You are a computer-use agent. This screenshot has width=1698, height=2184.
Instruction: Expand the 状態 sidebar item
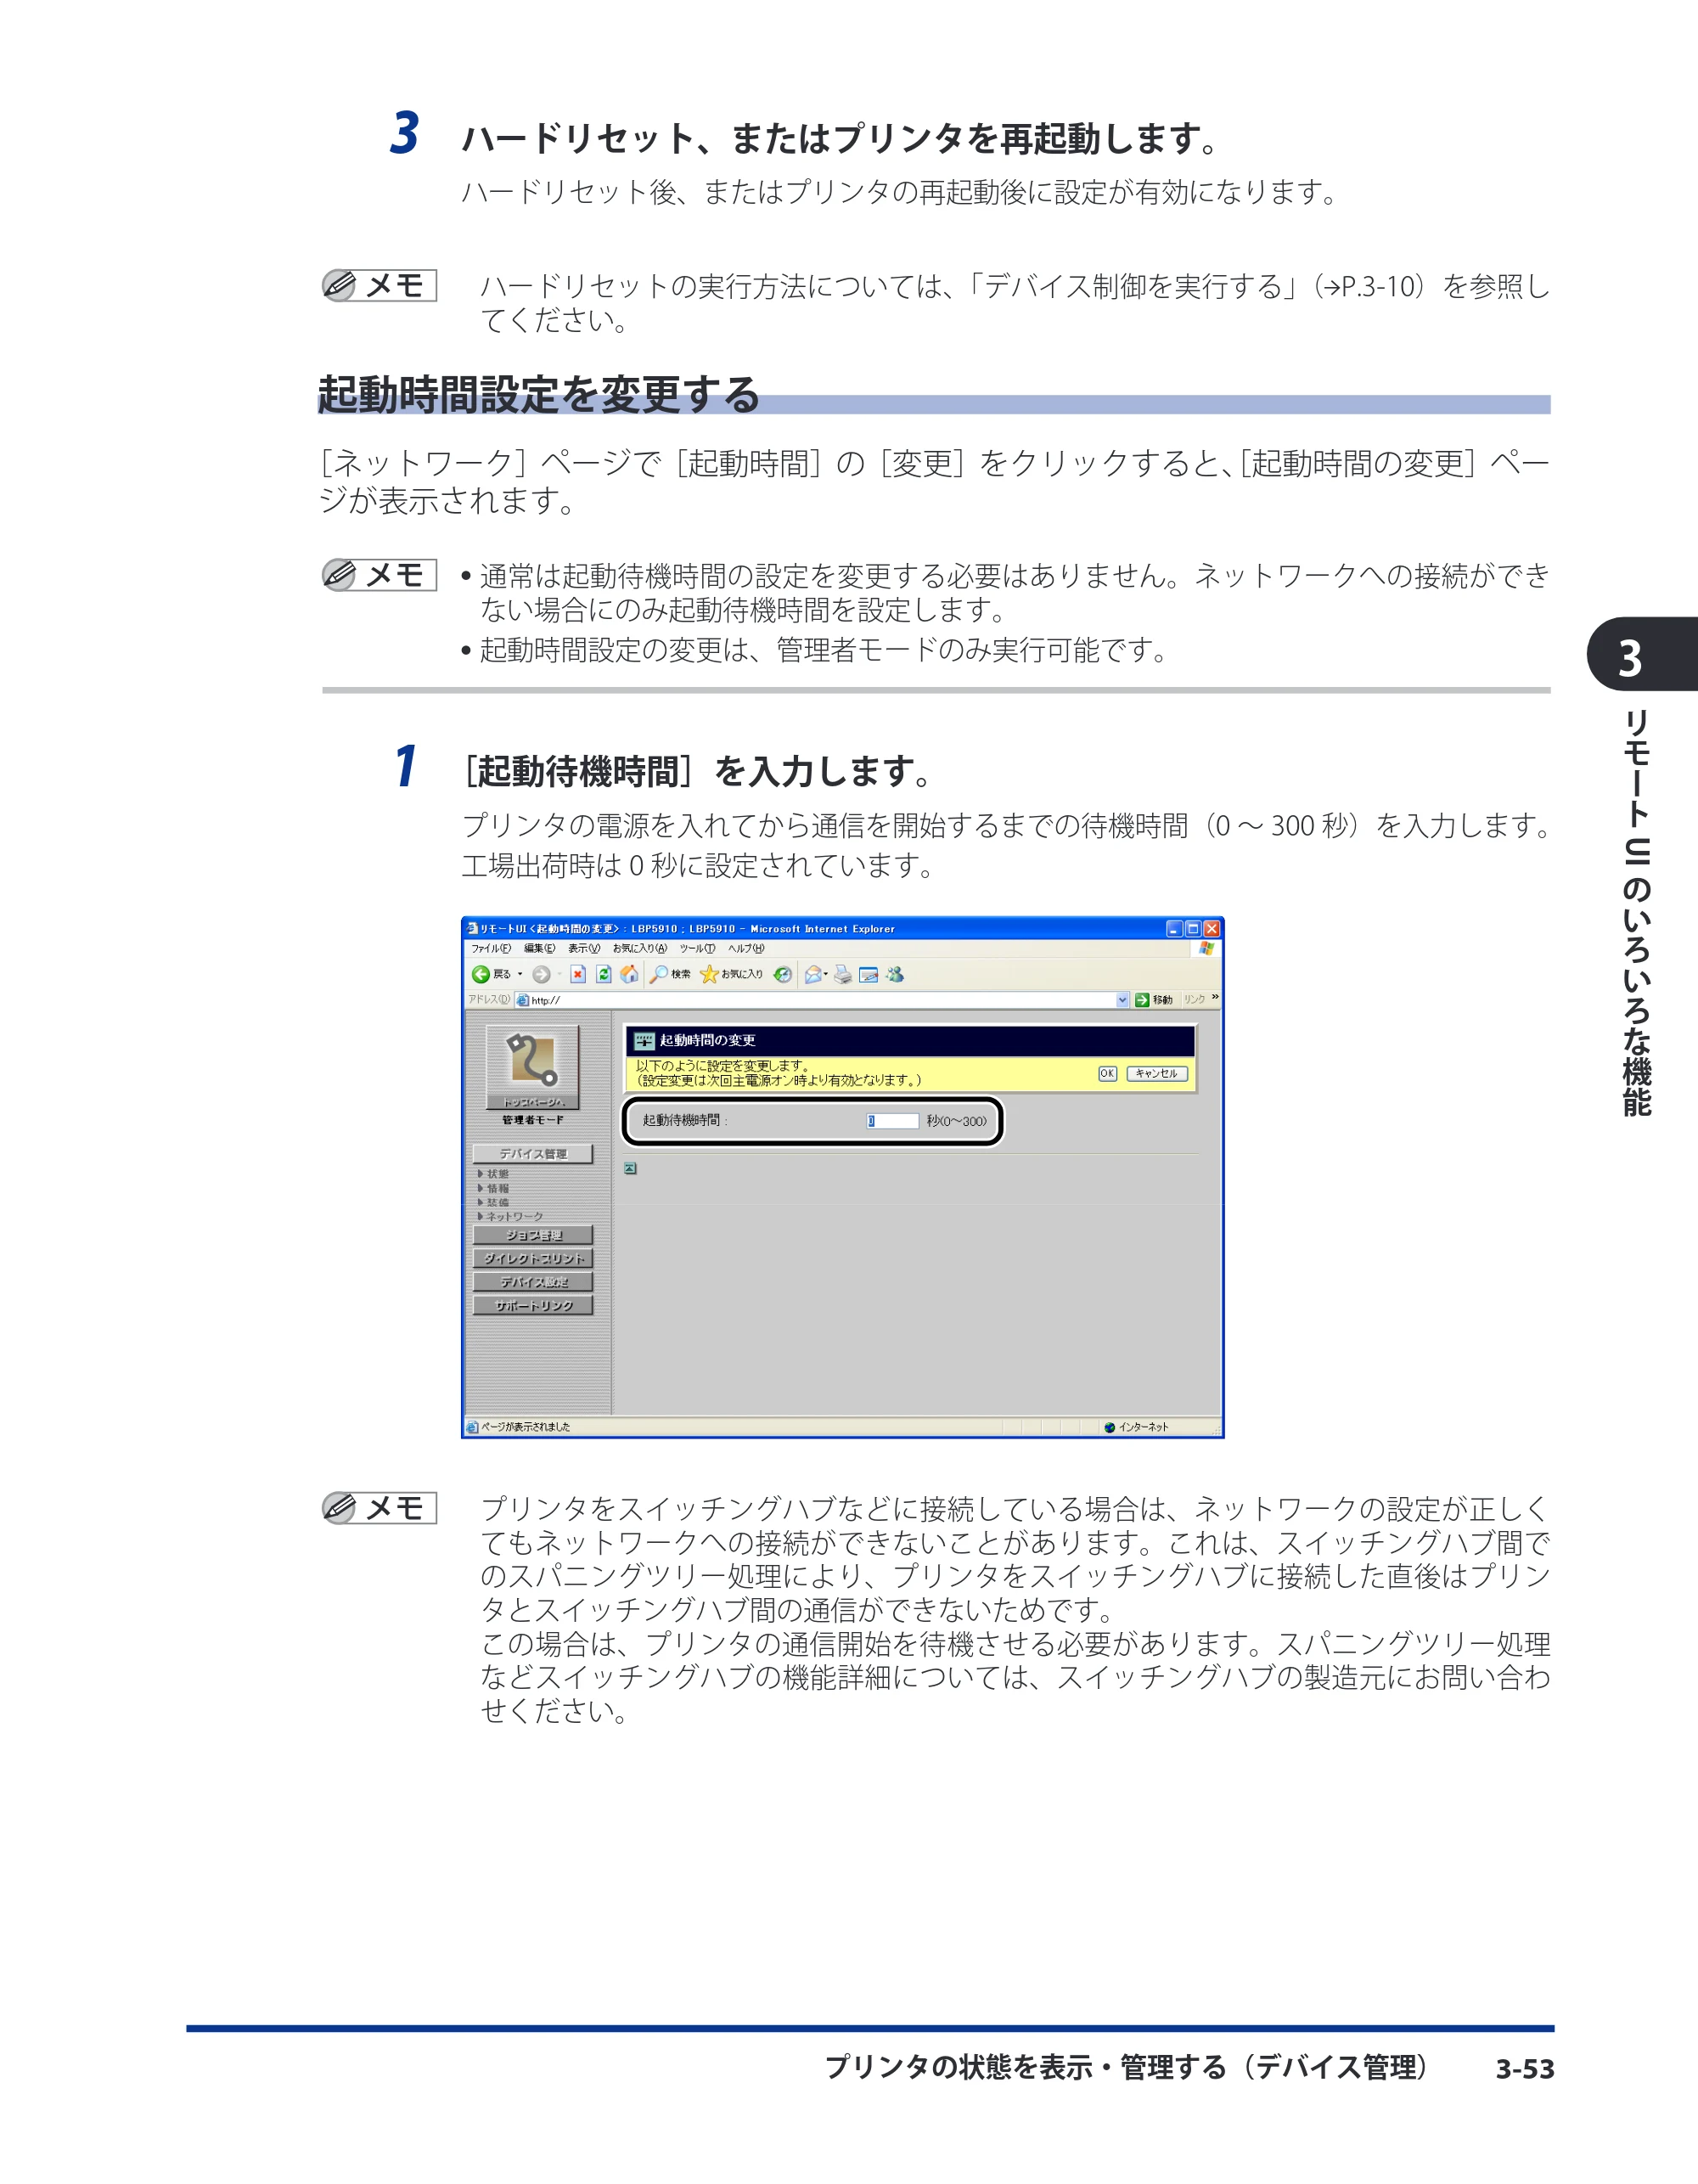(493, 1174)
